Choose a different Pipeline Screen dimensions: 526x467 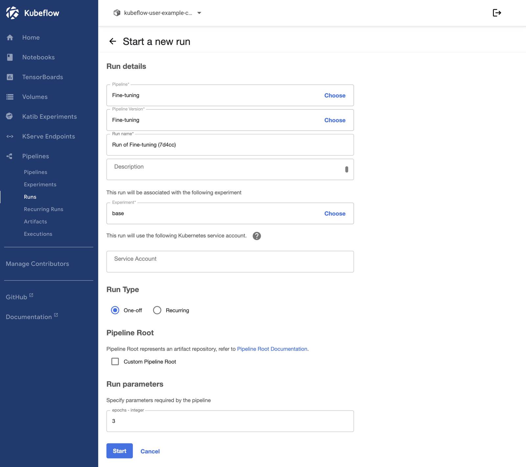(x=335, y=95)
